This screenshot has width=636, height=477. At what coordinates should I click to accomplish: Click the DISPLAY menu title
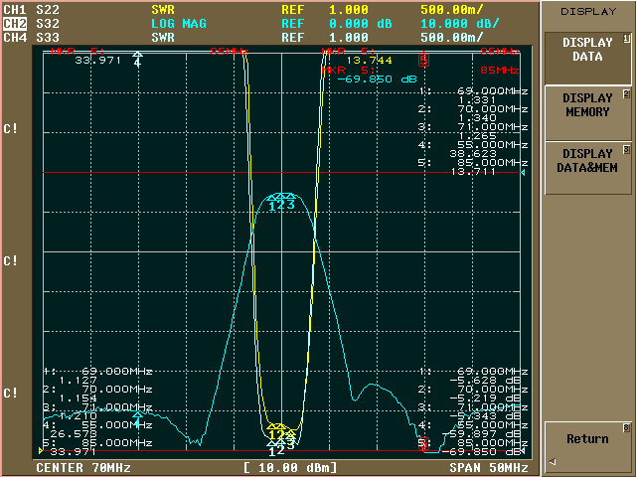point(588,11)
